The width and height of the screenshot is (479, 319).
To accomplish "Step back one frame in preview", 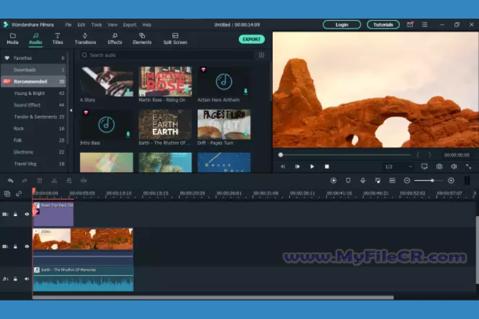I will point(283,166).
